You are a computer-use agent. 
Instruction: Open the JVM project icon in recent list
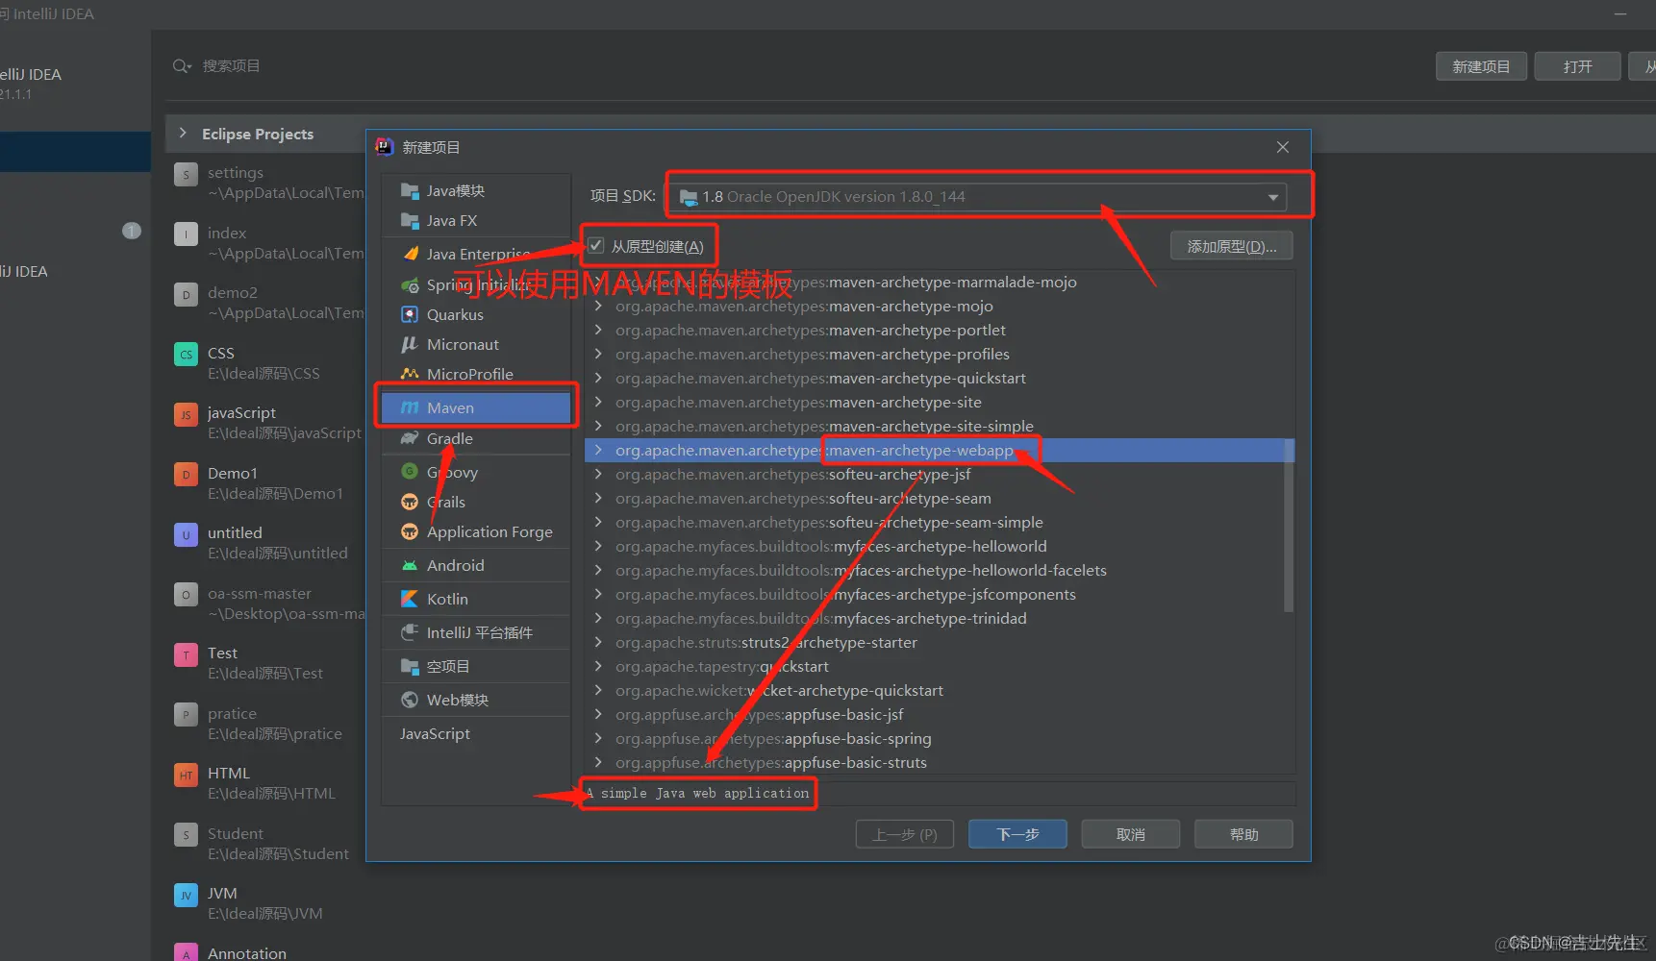point(186,895)
